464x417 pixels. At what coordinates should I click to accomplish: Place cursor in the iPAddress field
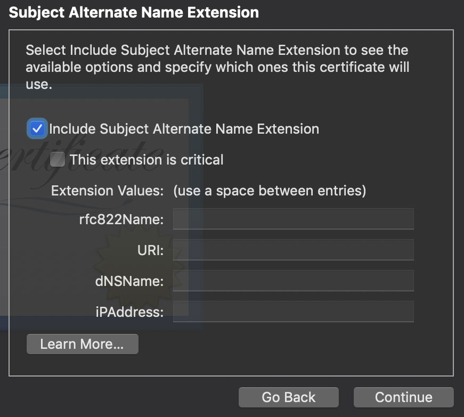tap(293, 312)
